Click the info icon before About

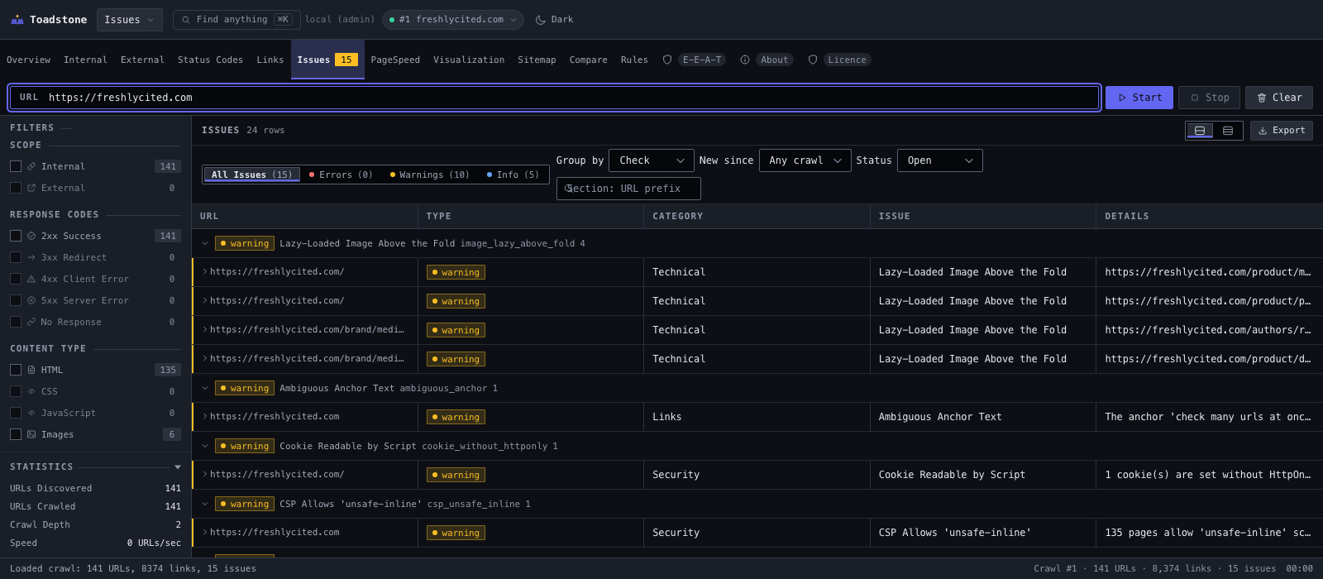(x=745, y=60)
